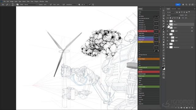Screen dimensions: 196x110
Task: Open smoothing options gear
Action: [x=79, y=5]
